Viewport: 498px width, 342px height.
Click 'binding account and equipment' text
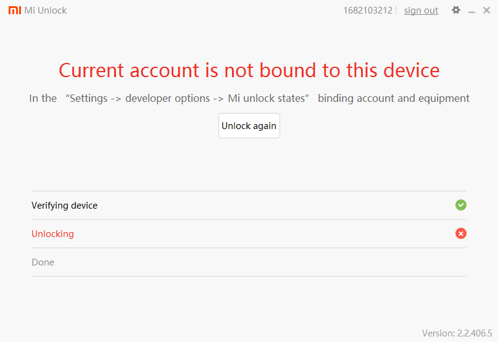click(393, 99)
